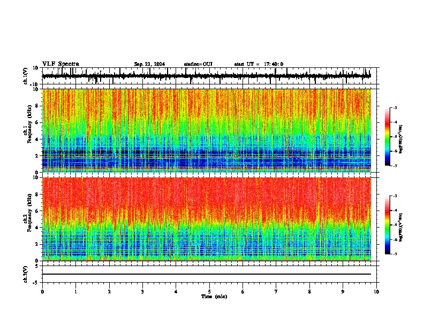Click the time axis tick label '8'

pyautogui.click(x=309, y=292)
